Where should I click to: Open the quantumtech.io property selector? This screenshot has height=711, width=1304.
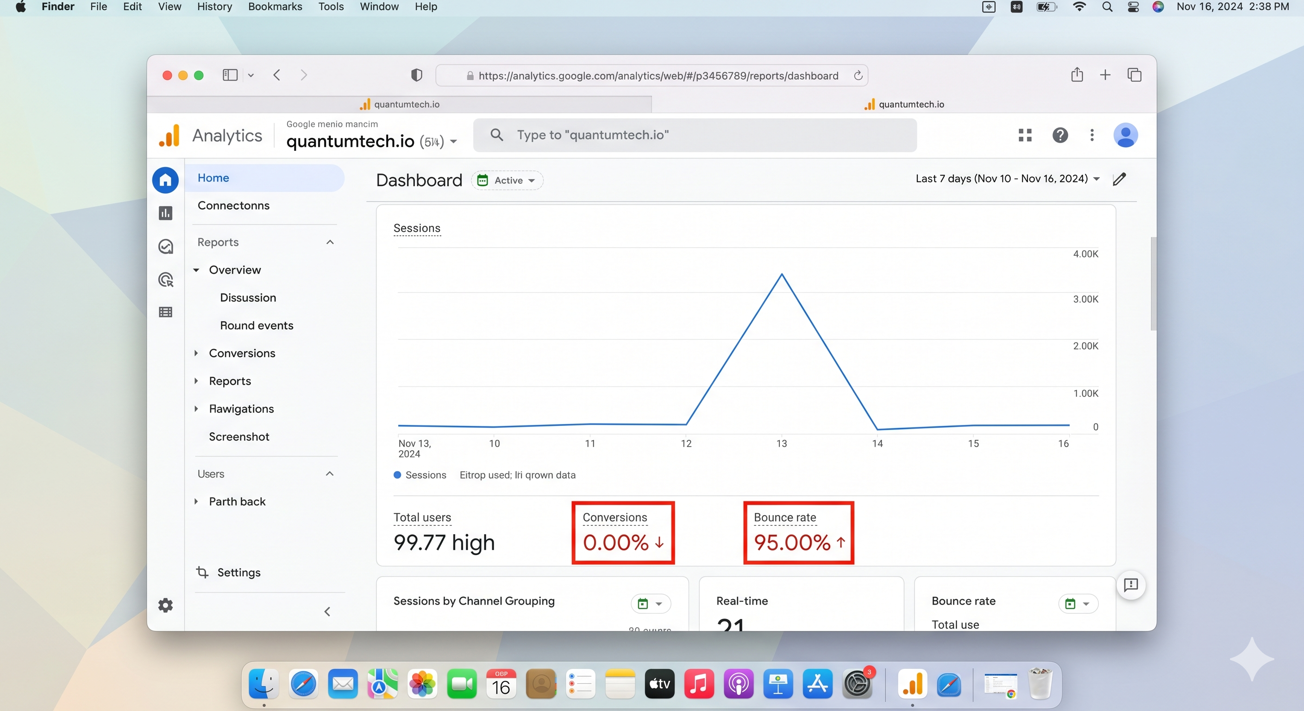[x=371, y=141]
